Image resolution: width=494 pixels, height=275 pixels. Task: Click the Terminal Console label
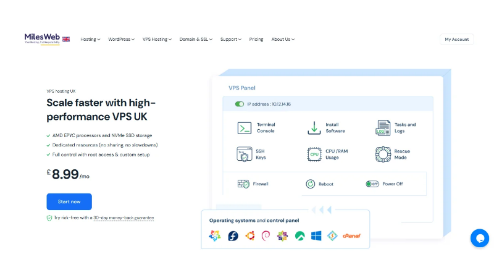click(x=266, y=128)
